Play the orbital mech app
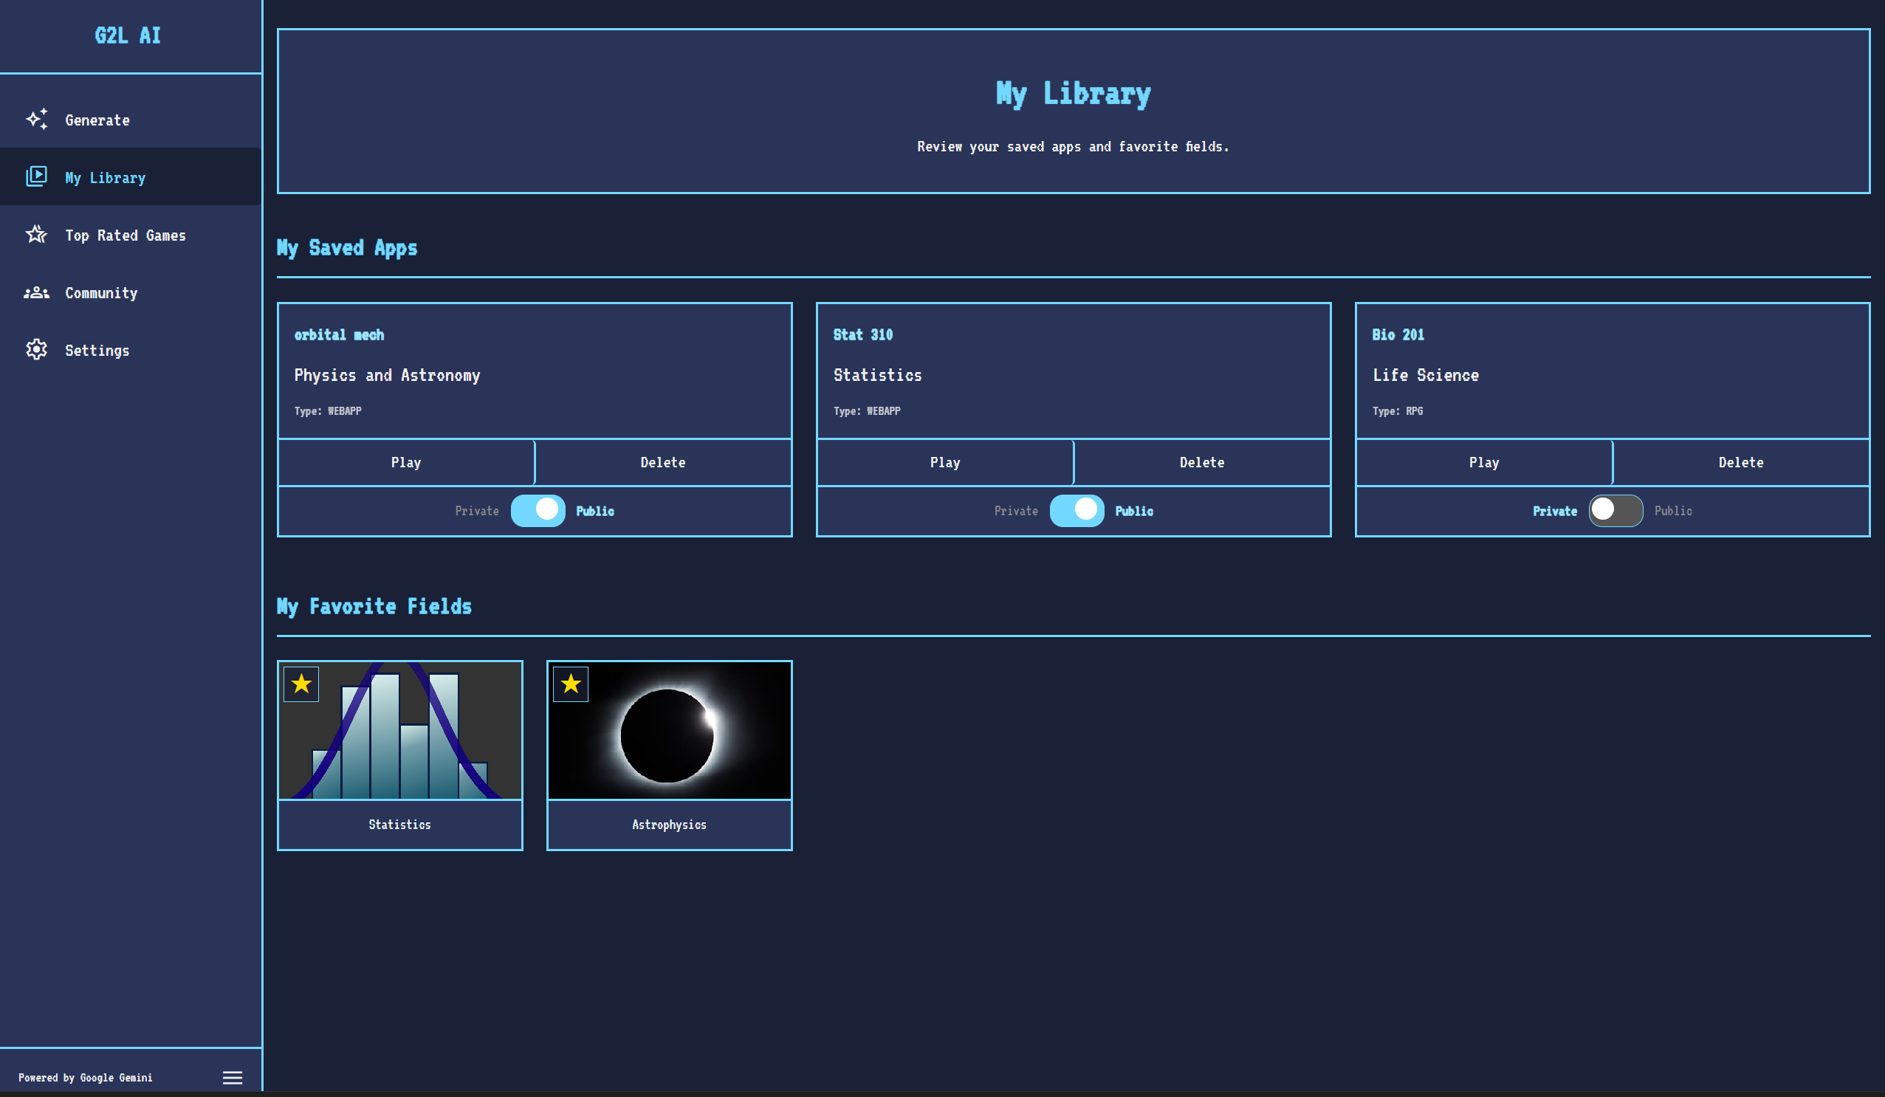Viewport: 1885px width, 1097px height. (406, 462)
